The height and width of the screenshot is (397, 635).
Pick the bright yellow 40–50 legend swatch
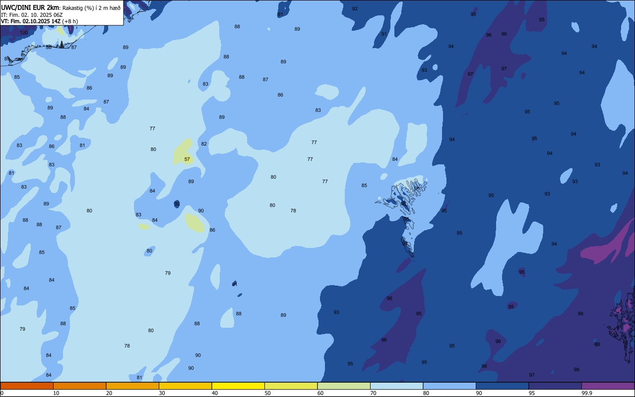pyautogui.click(x=238, y=386)
